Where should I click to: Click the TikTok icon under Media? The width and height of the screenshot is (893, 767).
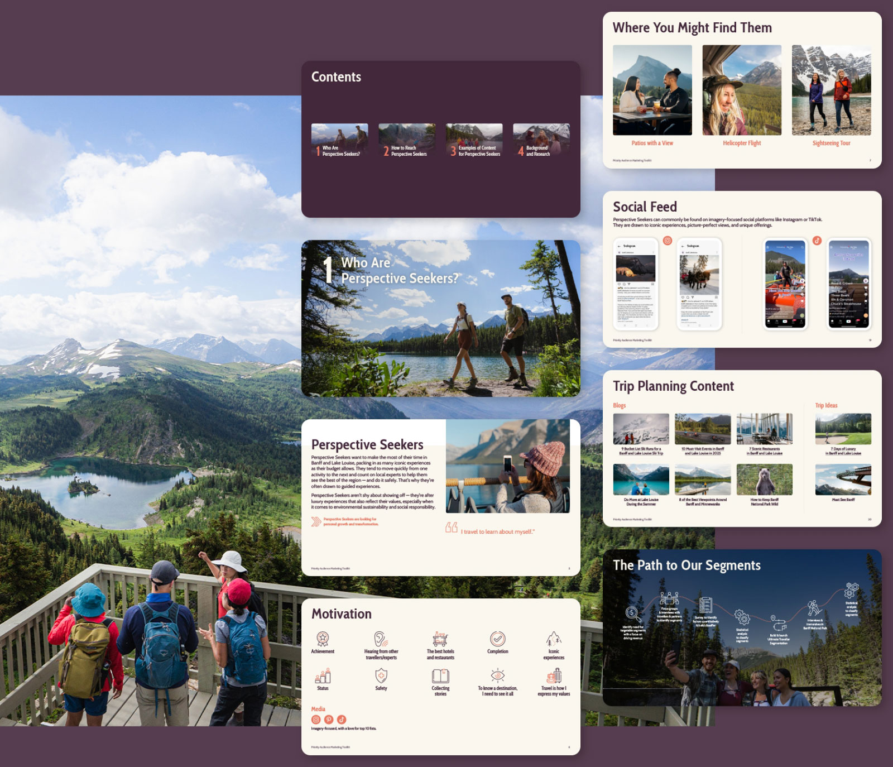(x=342, y=720)
